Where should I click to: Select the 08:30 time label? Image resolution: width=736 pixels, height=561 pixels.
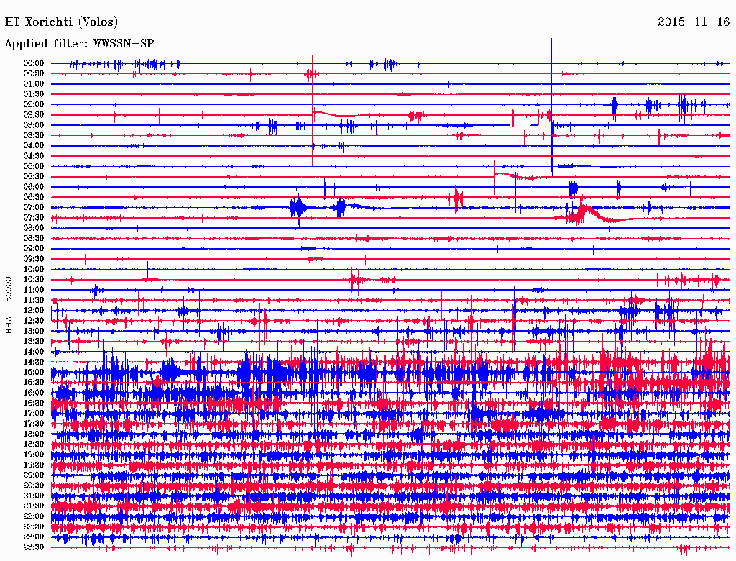(x=34, y=239)
